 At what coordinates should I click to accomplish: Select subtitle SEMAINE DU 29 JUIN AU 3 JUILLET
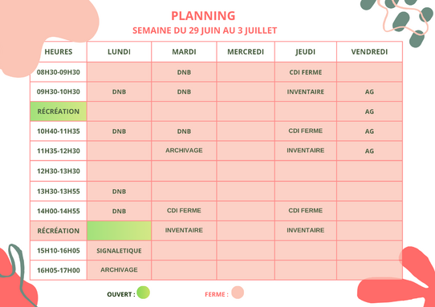[205, 30]
